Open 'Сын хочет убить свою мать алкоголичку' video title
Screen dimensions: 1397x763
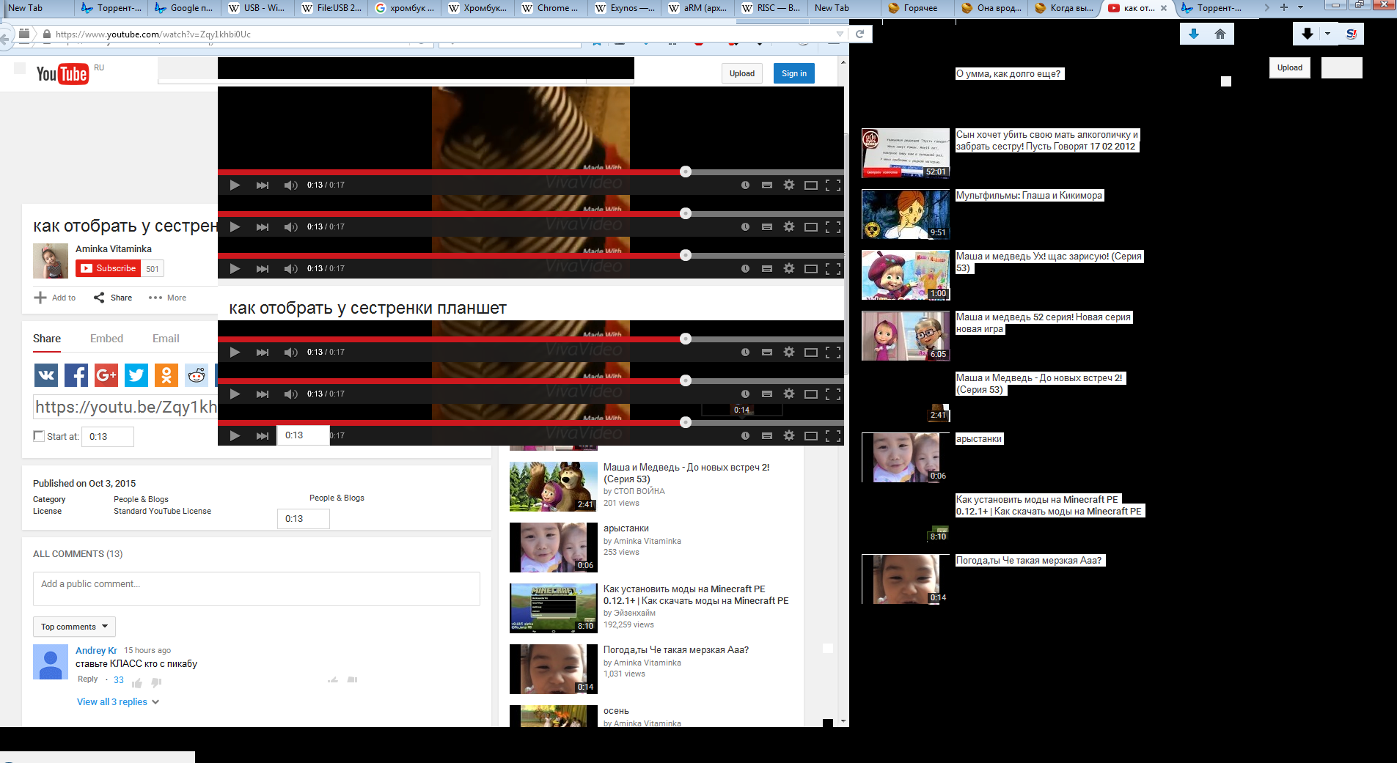(1046, 140)
